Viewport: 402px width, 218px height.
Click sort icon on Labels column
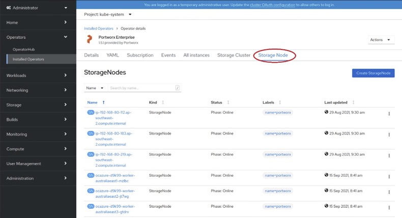[280, 102]
